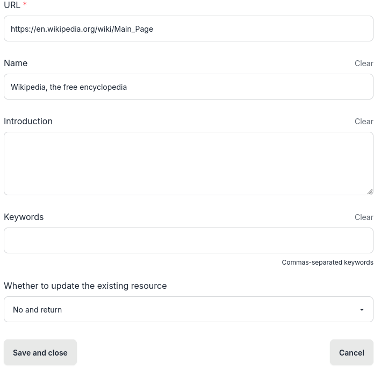Screen dimensions: 381x369
Task: Click the Introduction field label
Action: (28, 122)
